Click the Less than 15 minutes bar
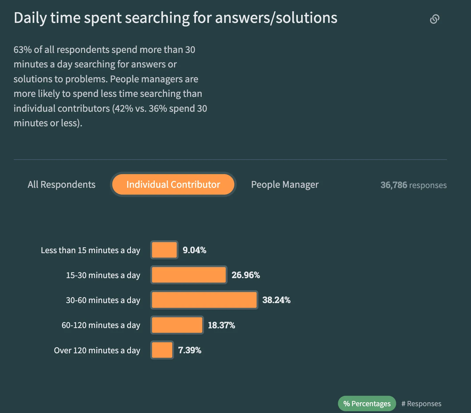Image resolution: width=471 pixels, height=413 pixels. 164,250
